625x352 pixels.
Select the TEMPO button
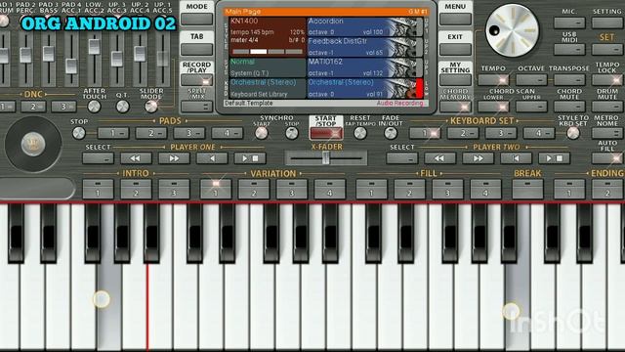coord(493,80)
